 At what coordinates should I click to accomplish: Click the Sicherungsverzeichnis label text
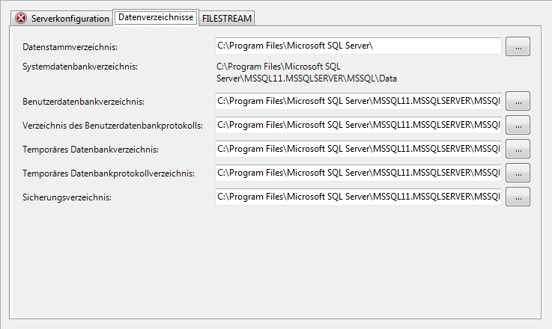click(67, 198)
